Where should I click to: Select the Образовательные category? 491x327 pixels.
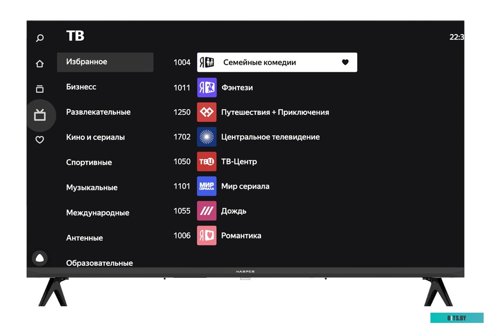(100, 263)
